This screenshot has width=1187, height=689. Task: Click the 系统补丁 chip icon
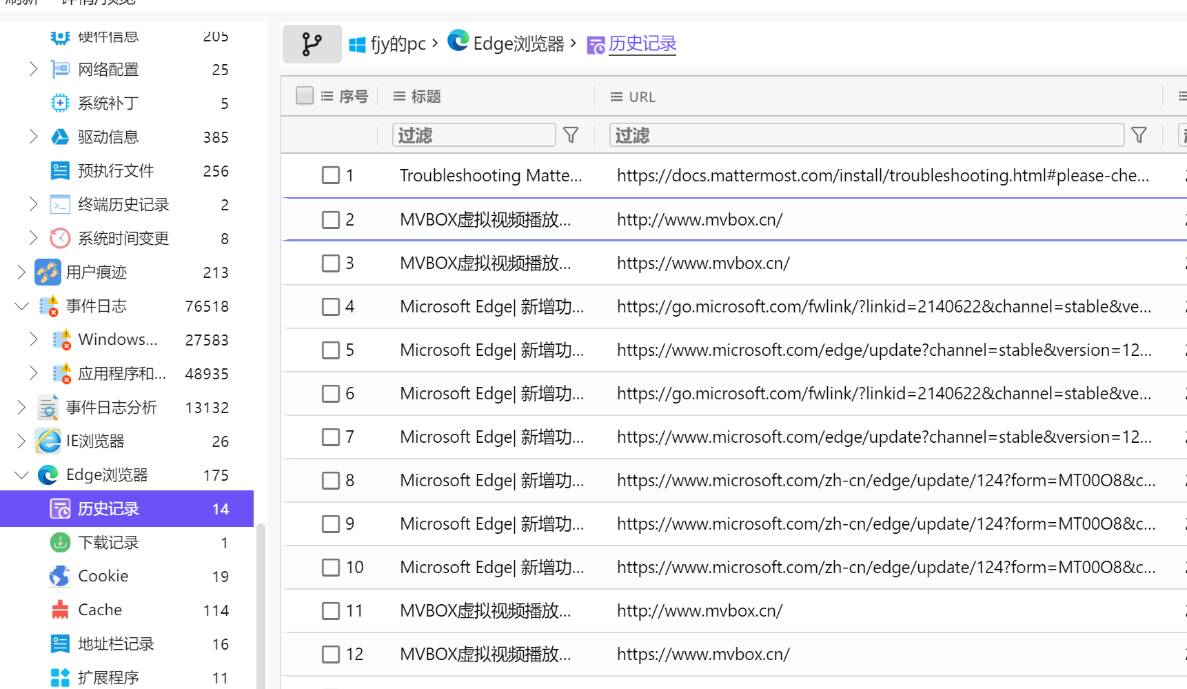coord(60,103)
